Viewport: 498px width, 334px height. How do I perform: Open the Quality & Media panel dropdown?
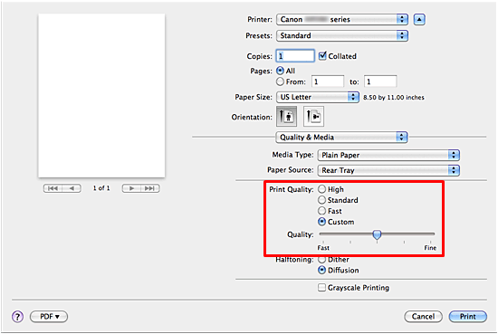coord(341,138)
